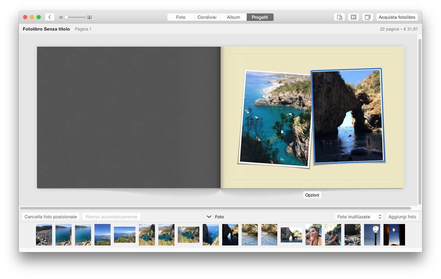Image resolution: width=441 pixels, height=279 pixels.
Task: Open the page layout options icon
Action: (354, 17)
